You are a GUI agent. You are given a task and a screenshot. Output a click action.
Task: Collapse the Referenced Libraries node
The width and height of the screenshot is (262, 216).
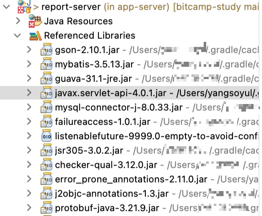17,36
